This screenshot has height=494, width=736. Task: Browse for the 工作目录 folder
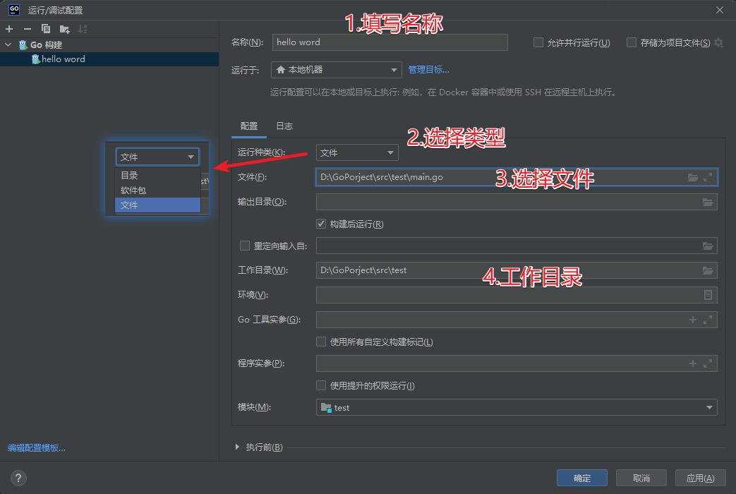708,270
